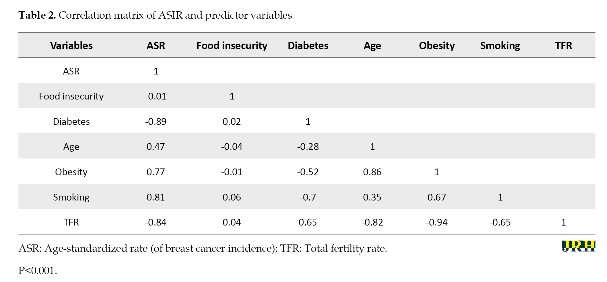Select the TFR–Obesity correlation -0.94
The width and height of the screenshot is (607, 282).
[x=437, y=222]
